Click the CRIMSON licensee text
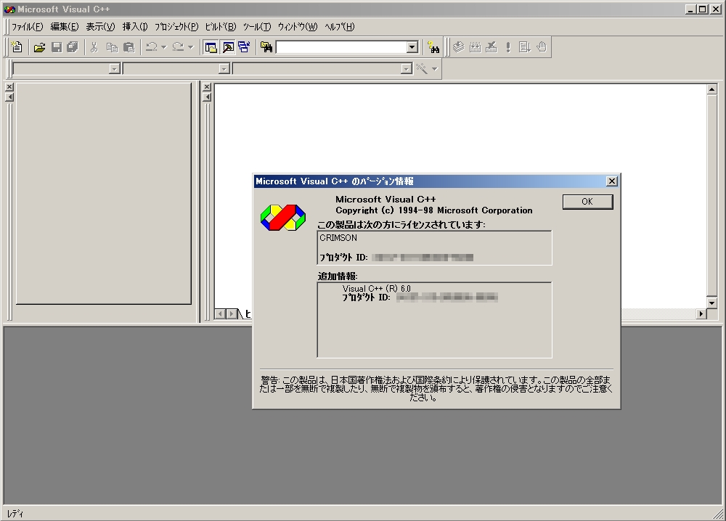This screenshot has width=726, height=521. (338, 238)
